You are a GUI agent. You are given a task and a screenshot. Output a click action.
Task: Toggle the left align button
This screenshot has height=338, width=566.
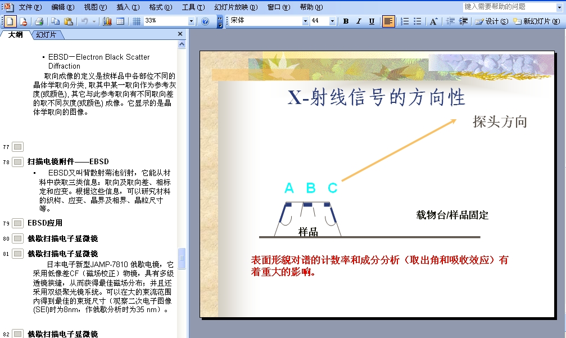[x=388, y=21]
